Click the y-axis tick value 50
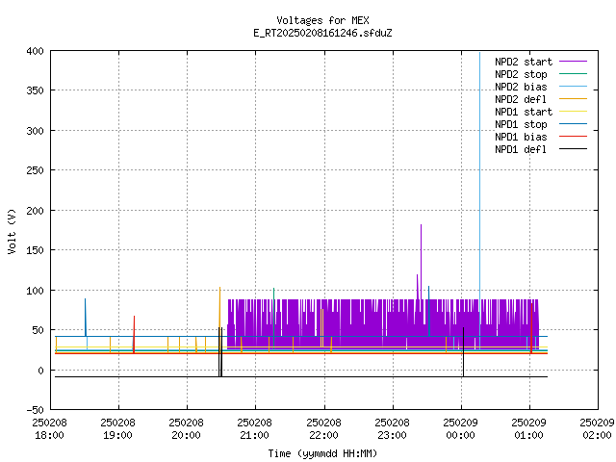This screenshot has height=462, width=616. click(38, 330)
